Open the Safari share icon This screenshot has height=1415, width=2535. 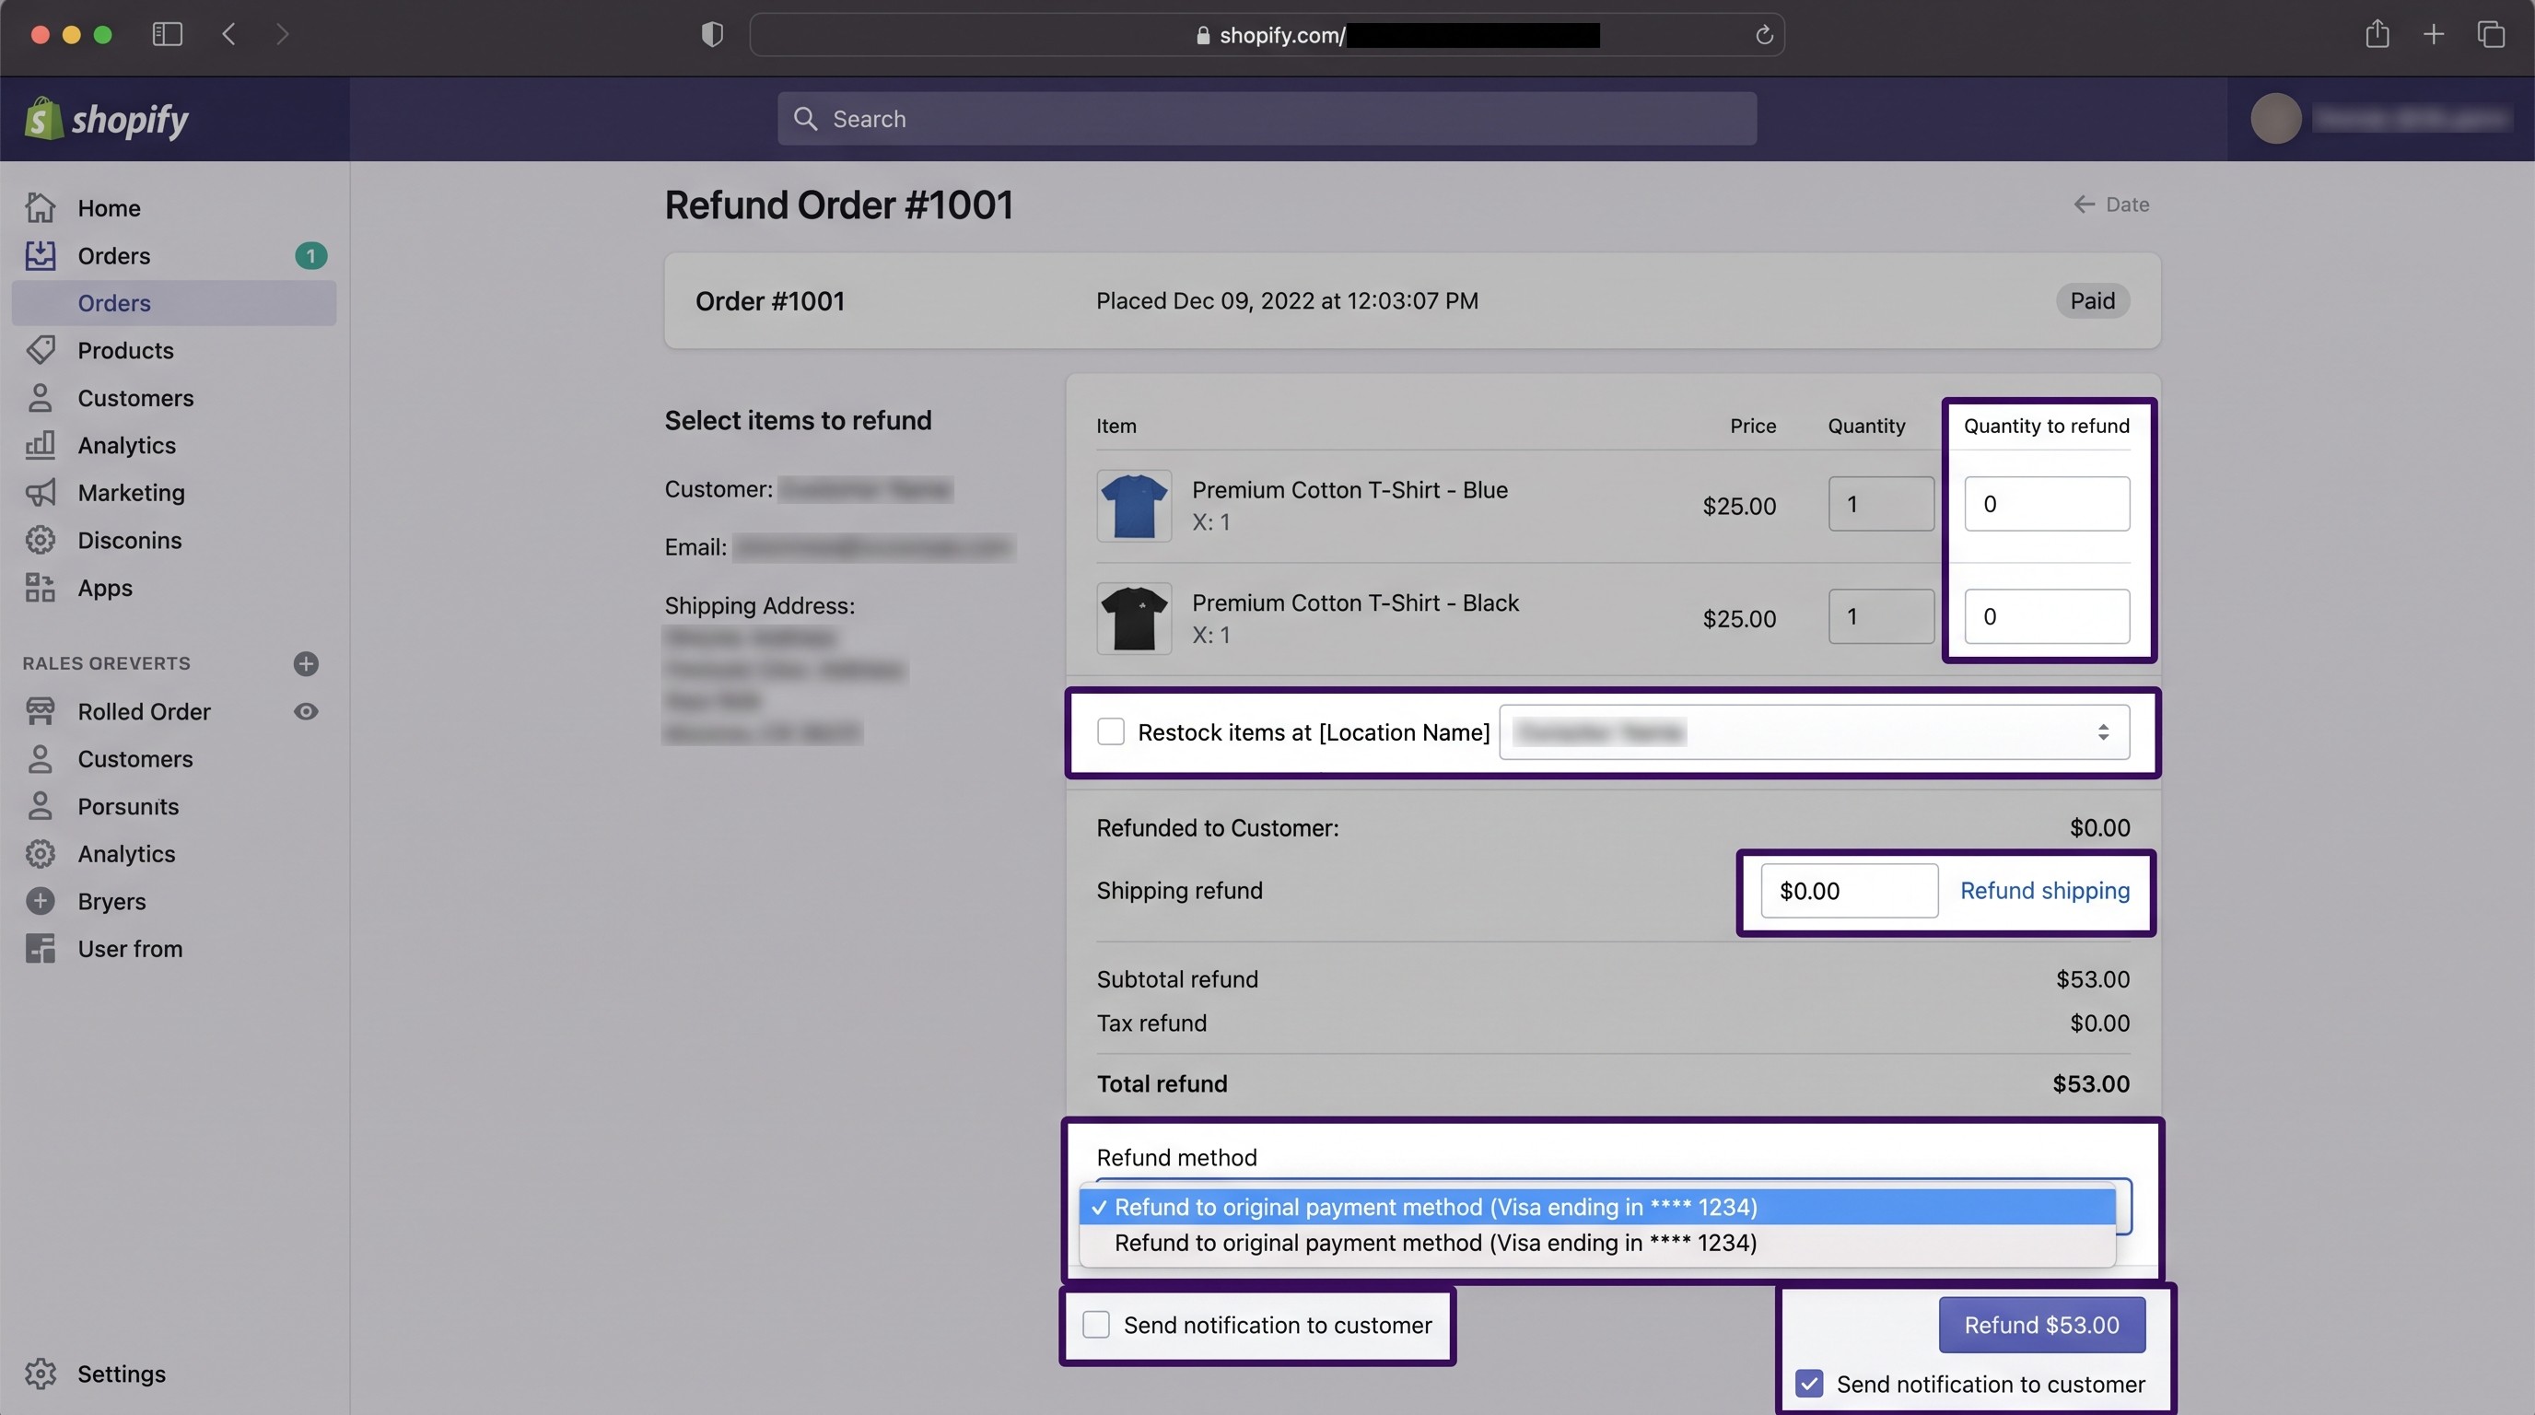pos(2377,33)
